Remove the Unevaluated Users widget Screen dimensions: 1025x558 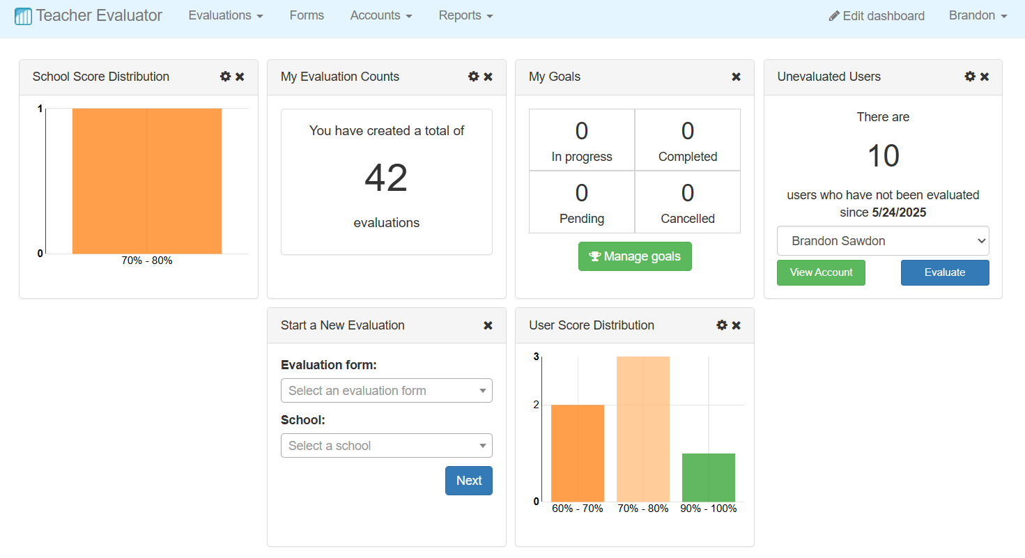(985, 77)
